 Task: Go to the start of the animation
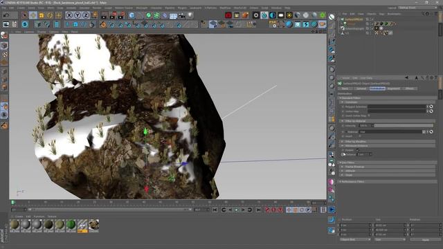click(x=215, y=210)
